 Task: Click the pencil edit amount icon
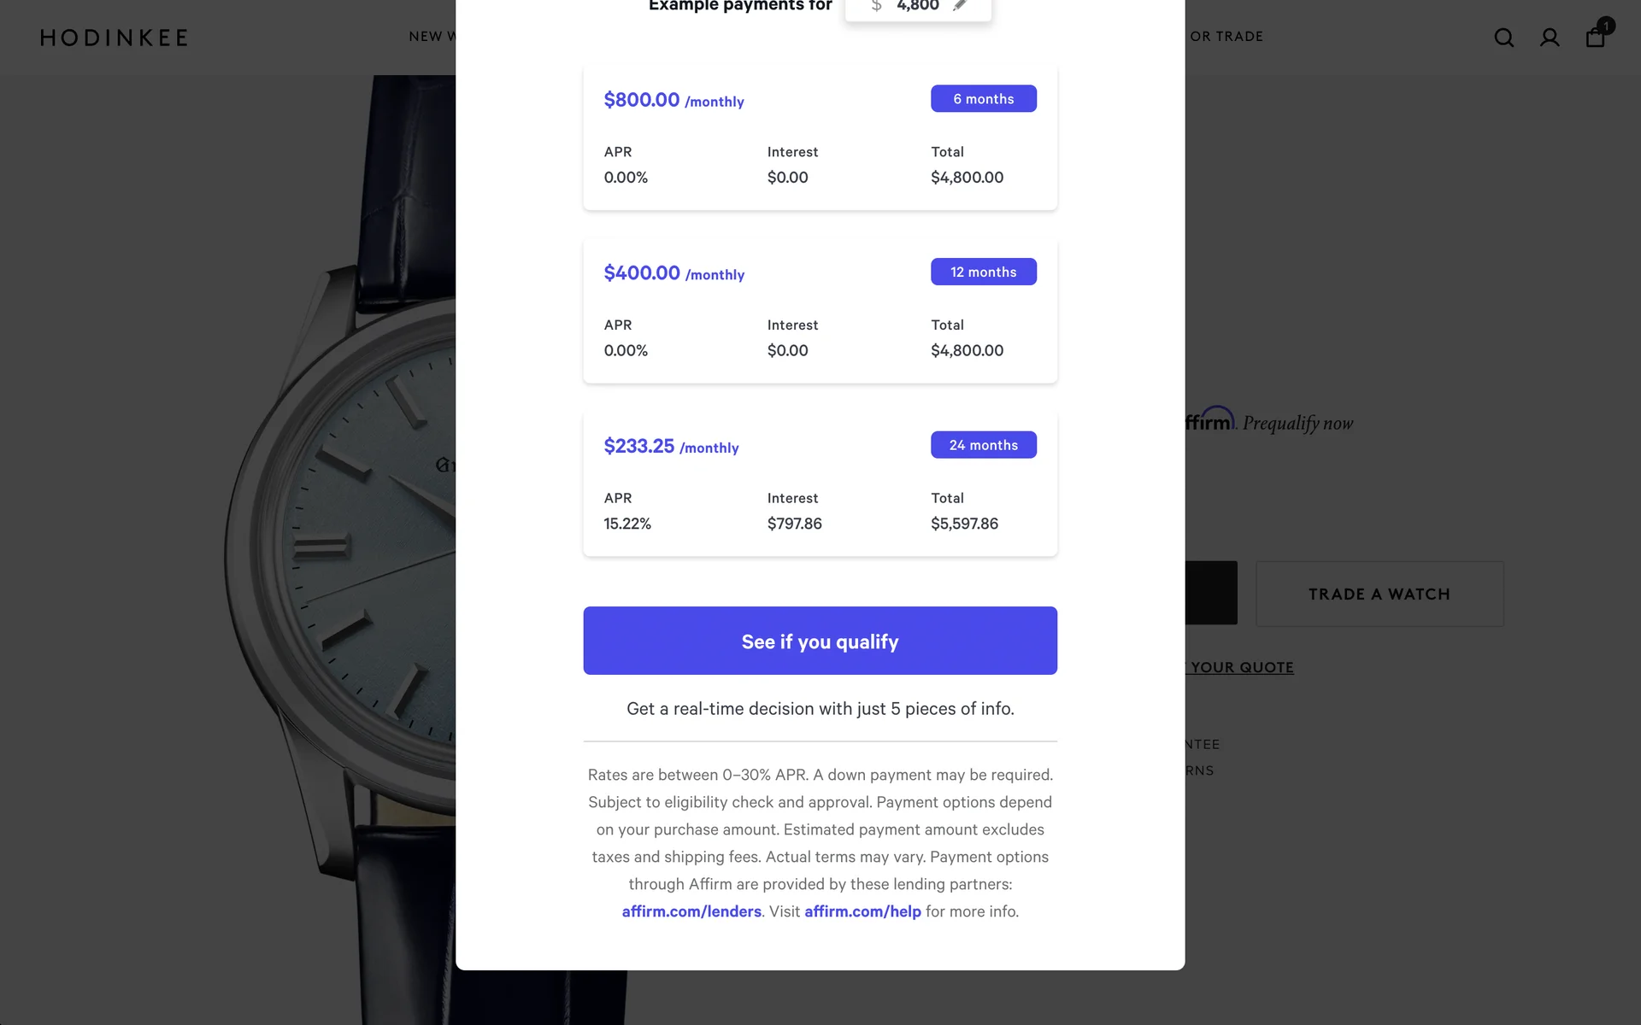960,6
